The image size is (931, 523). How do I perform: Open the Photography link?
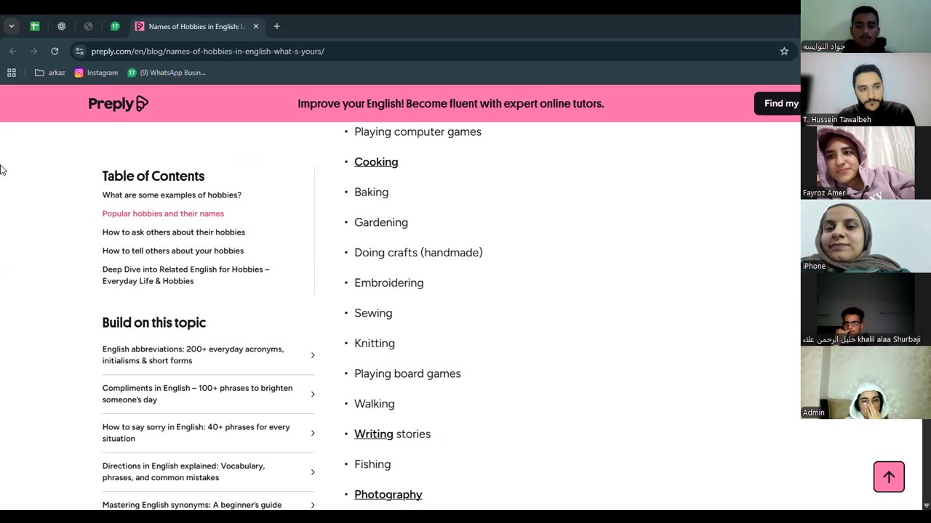[x=388, y=495]
